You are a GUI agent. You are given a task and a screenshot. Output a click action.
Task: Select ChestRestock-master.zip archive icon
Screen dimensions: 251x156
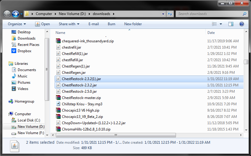[58, 98]
